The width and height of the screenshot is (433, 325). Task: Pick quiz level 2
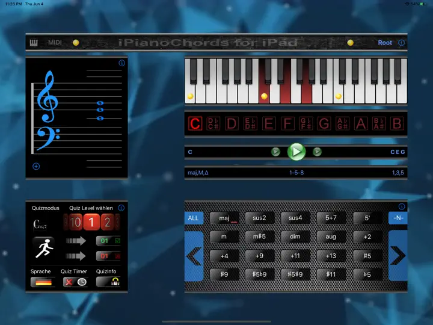click(x=108, y=222)
